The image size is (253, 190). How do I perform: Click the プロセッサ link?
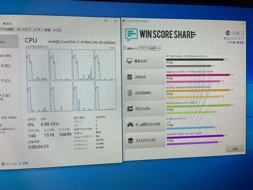click(140, 77)
